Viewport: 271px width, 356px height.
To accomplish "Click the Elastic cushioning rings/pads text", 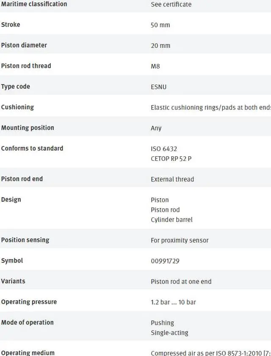I will click(x=210, y=108).
